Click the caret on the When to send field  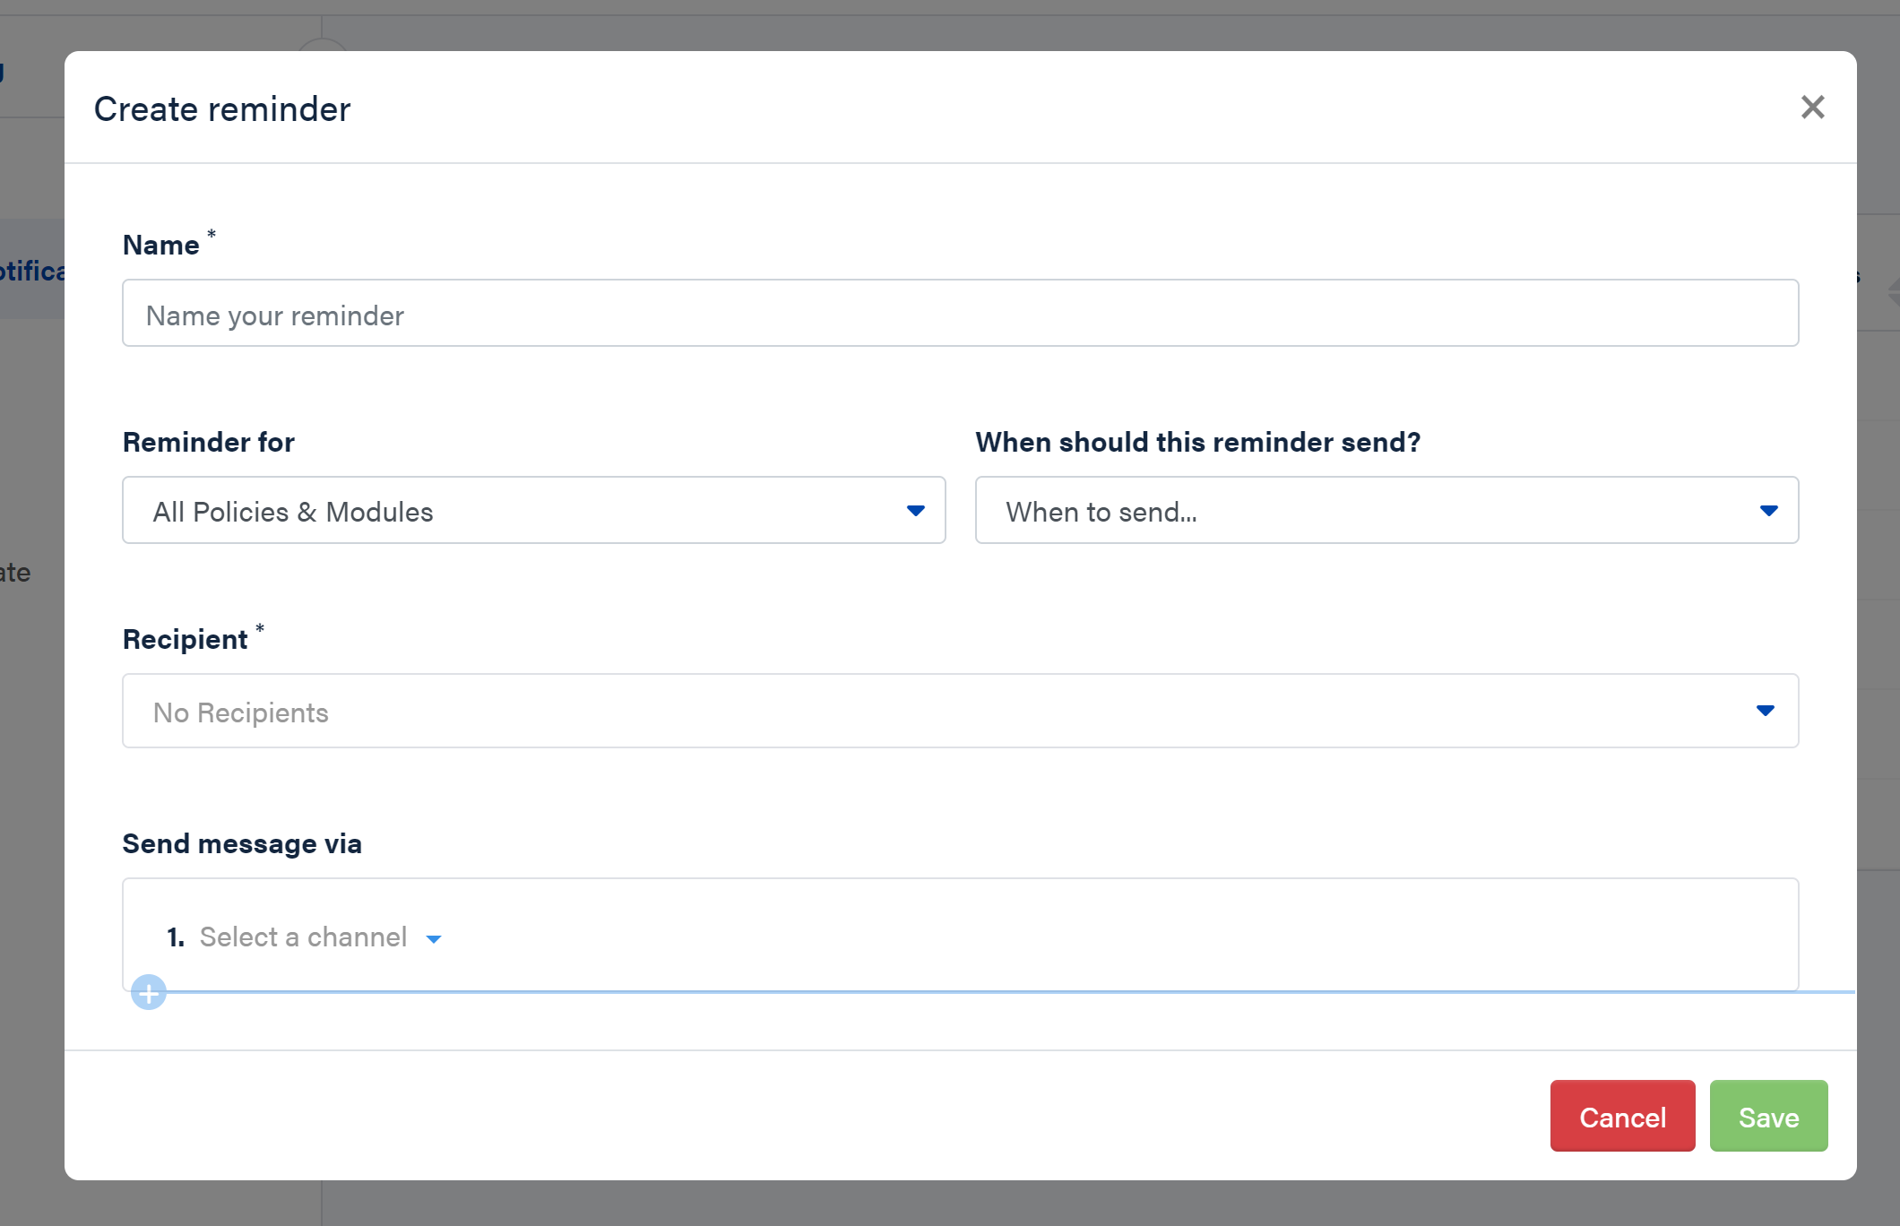pyautogui.click(x=1768, y=510)
